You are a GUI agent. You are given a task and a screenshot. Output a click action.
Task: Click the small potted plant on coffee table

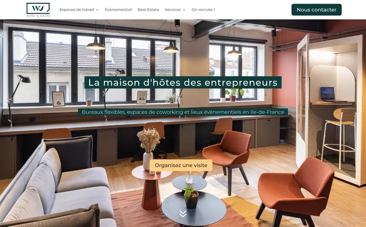[x=191, y=197]
